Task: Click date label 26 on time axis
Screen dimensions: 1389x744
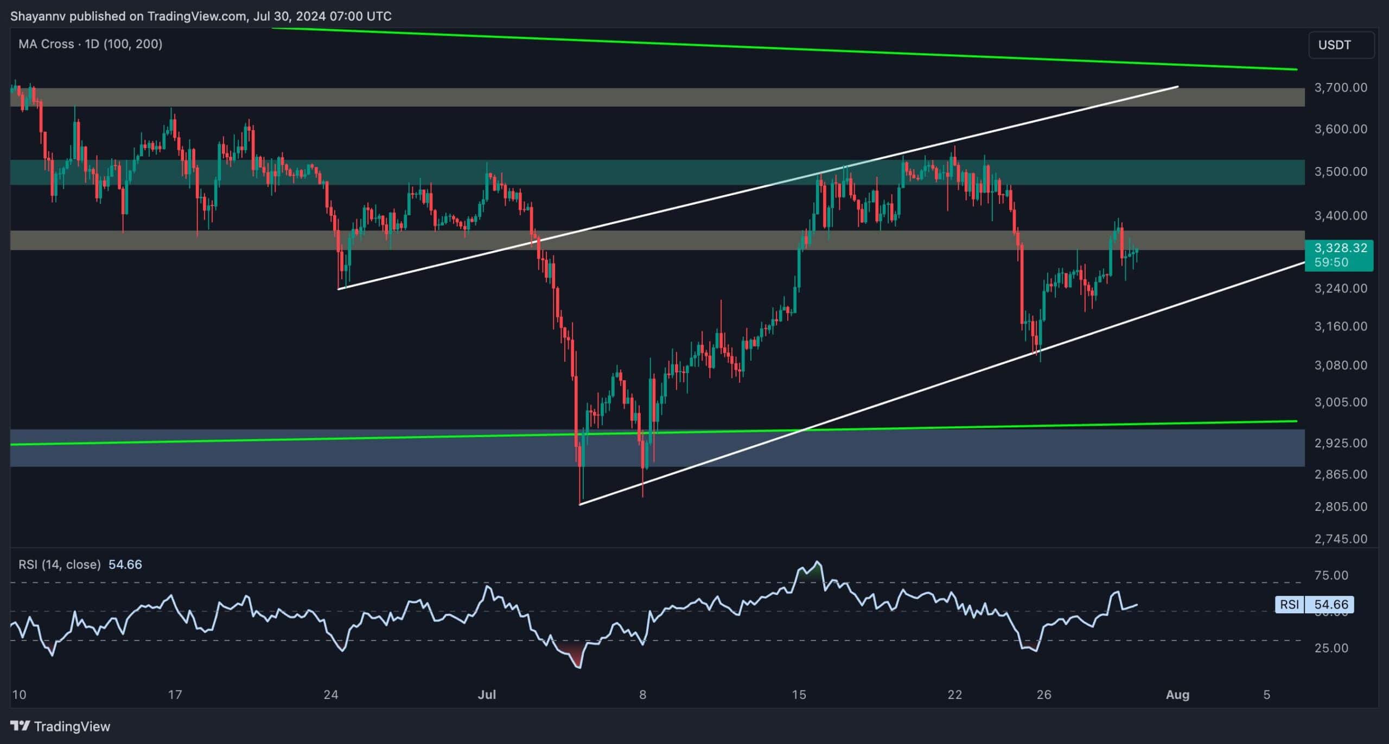Action: (x=1044, y=695)
